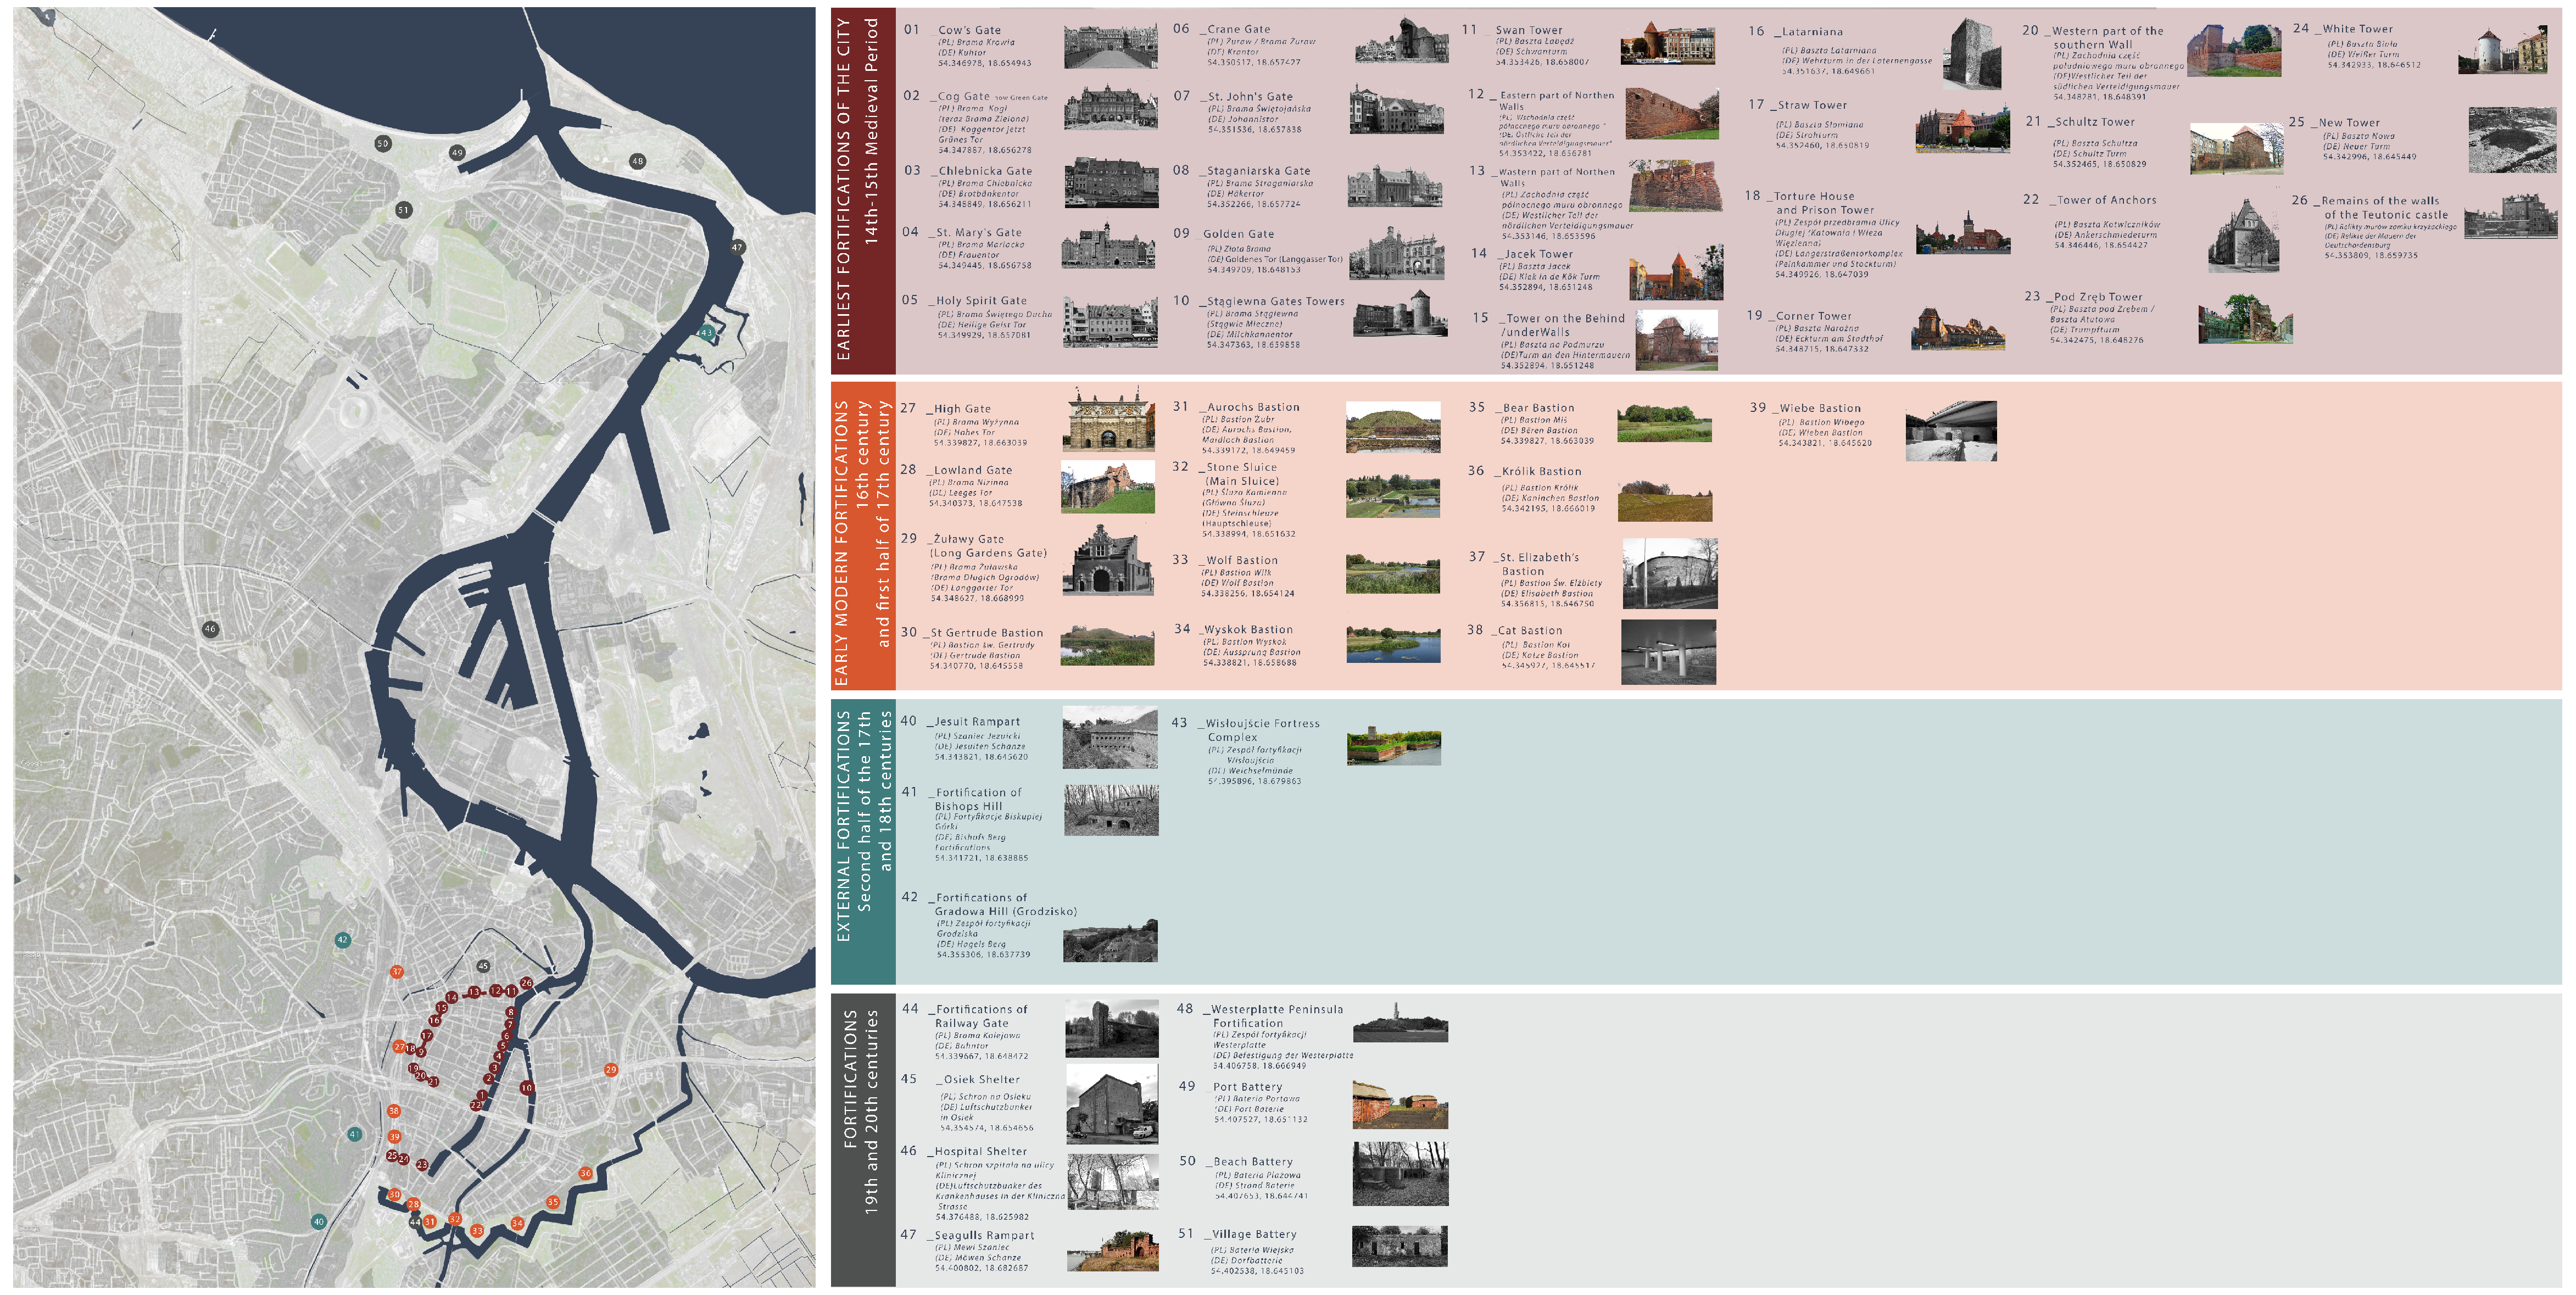Viewport: 2576px width, 1295px height.
Task: Click gray map marker 45
Action: [483, 966]
